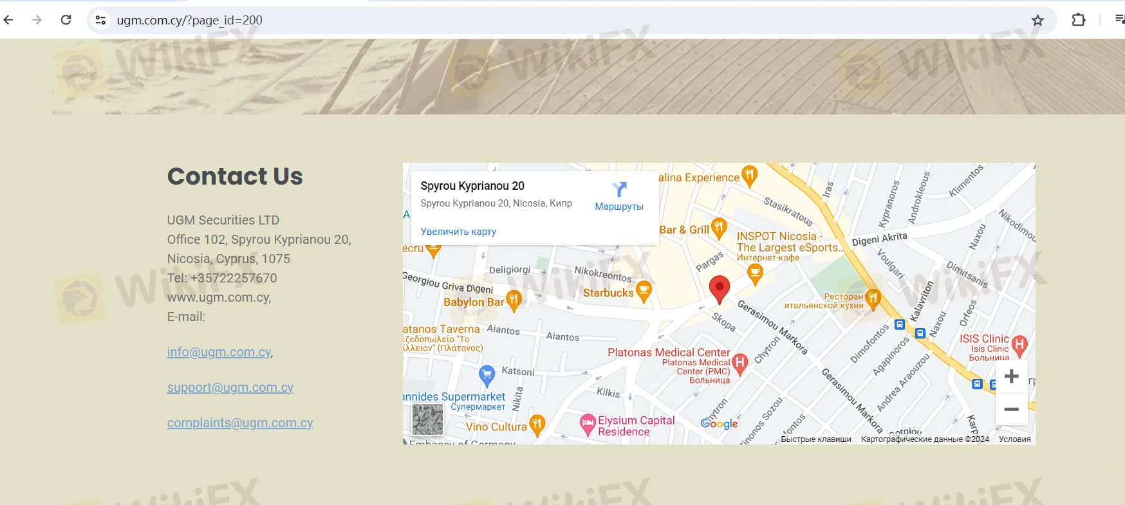The height and width of the screenshot is (505, 1125).
Task: Select the Babylon Bar restaurant marker
Action: click(x=514, y=300)
